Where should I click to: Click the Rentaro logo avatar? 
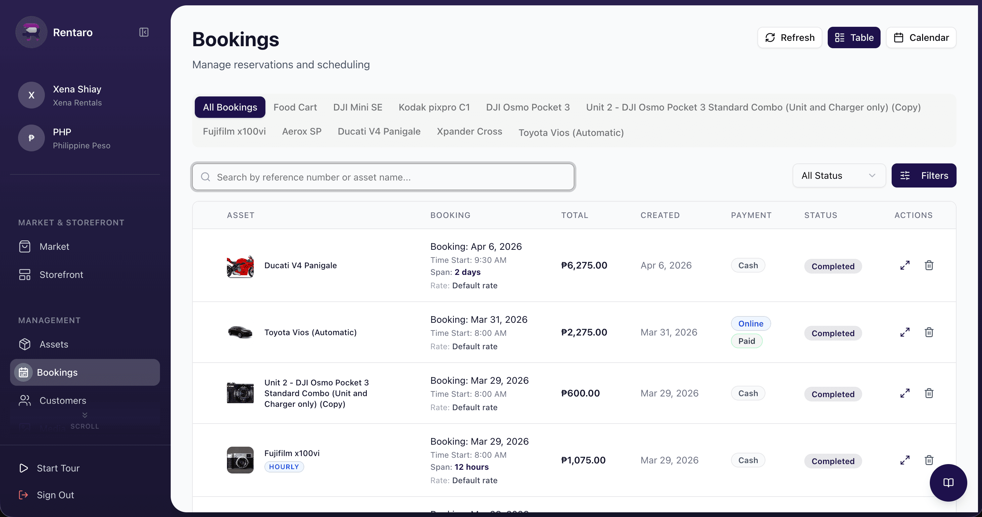tap(31, 32)
